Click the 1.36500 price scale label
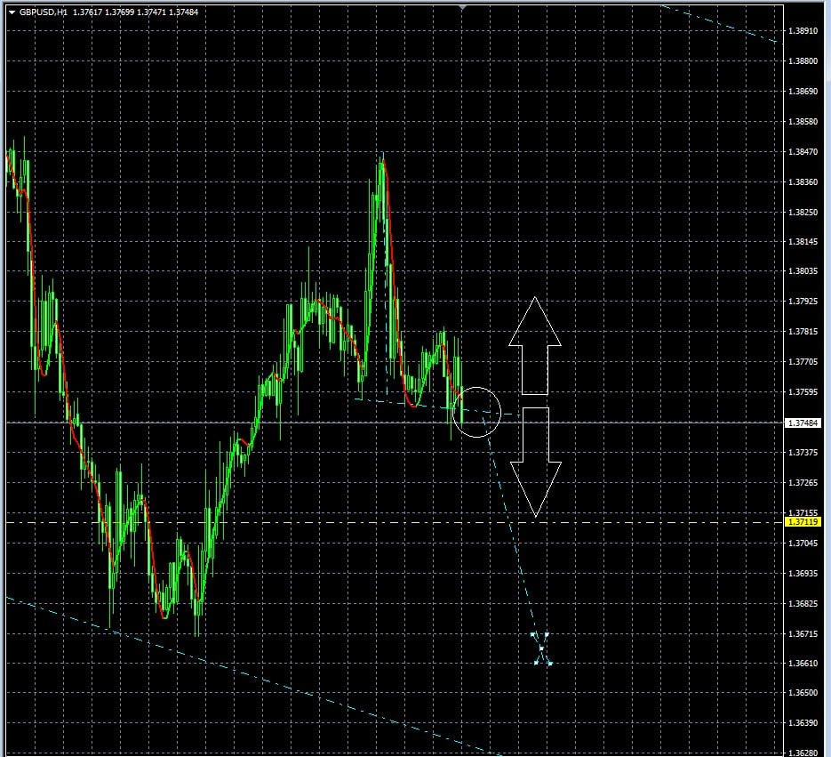The image size is (831, 757). 803,693
